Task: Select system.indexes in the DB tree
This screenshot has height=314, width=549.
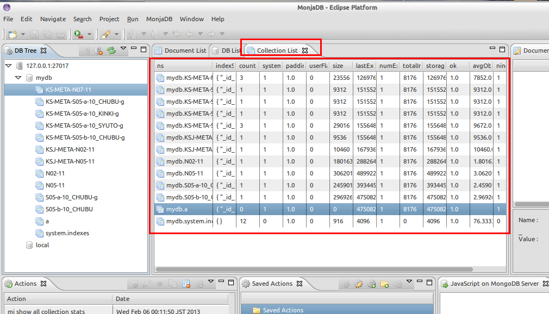Action: 67,233
